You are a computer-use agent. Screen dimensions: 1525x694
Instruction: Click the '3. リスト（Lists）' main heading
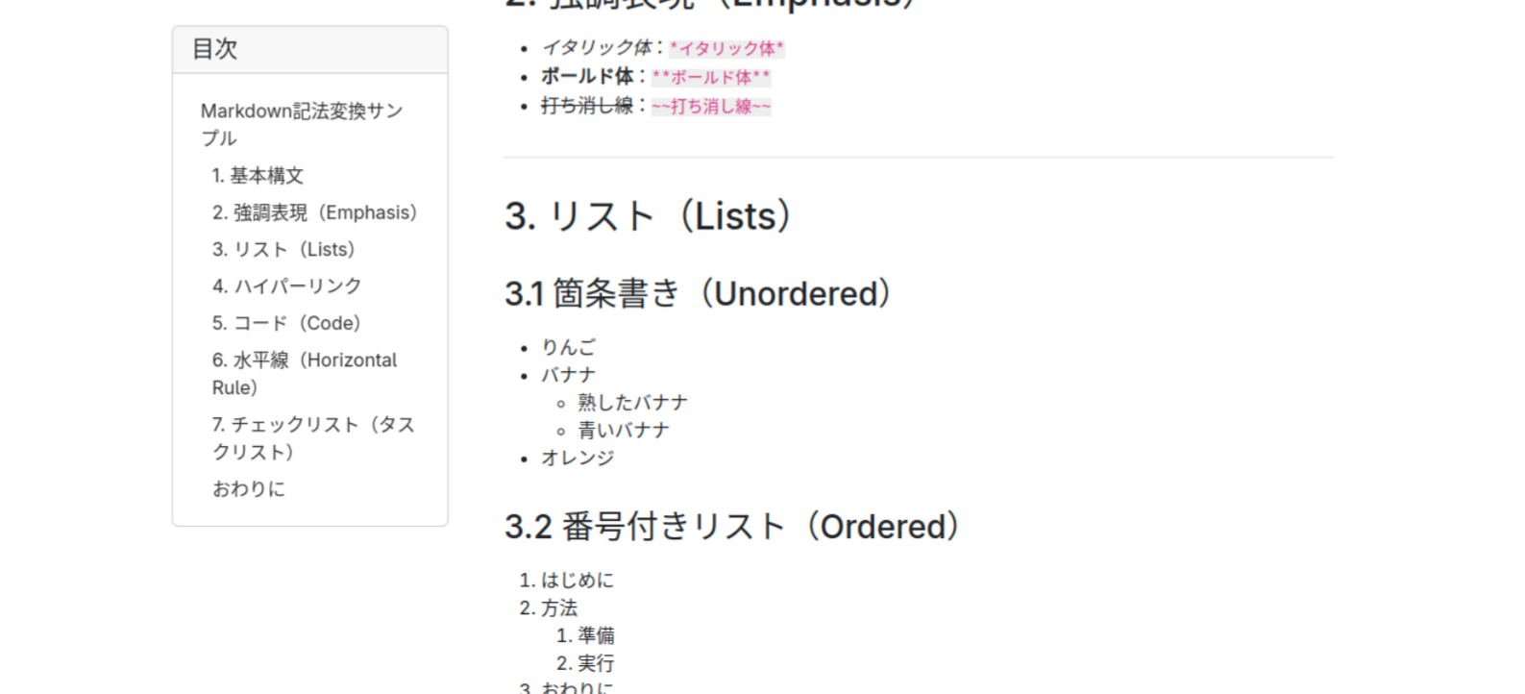[x=648, y=217]
